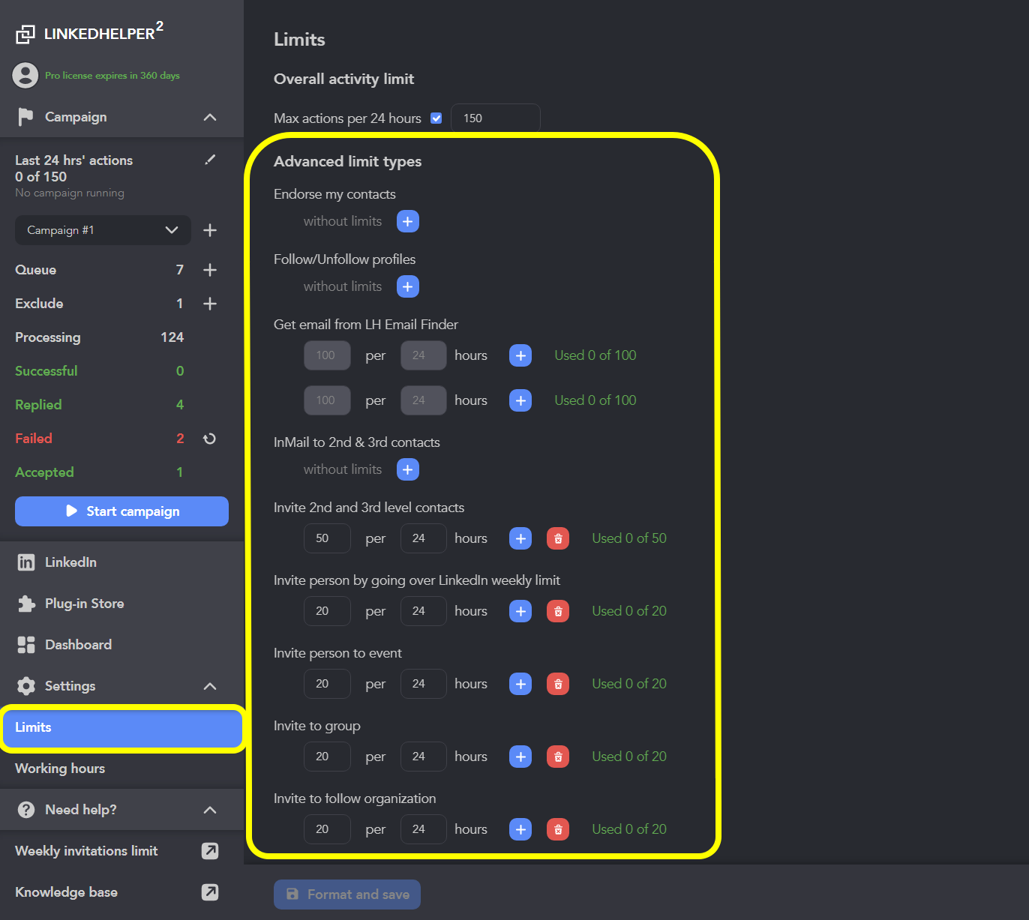Add a limit for InMail to 2nd & 3rd contacts

[407, 469]
